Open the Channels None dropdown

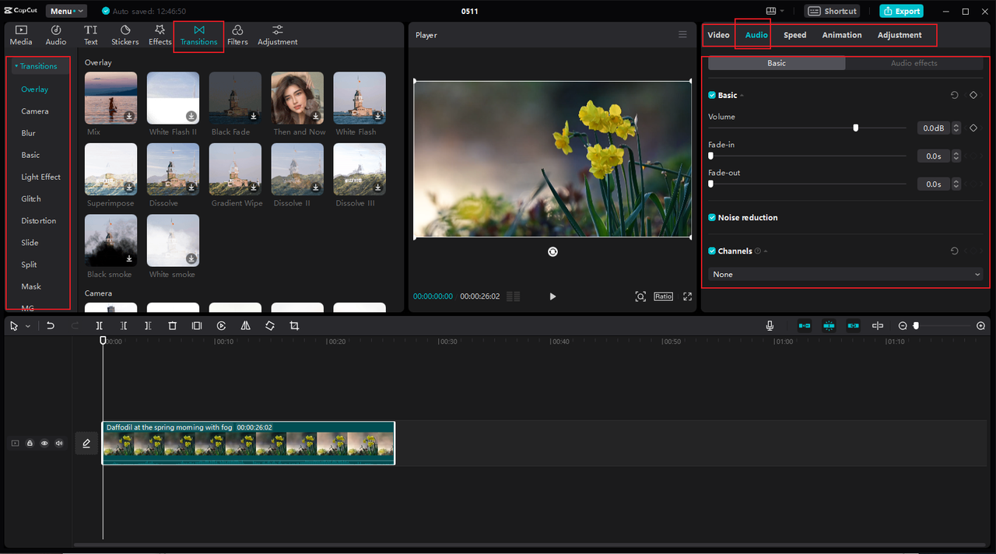pyautogui.click(x=846, y=274)
